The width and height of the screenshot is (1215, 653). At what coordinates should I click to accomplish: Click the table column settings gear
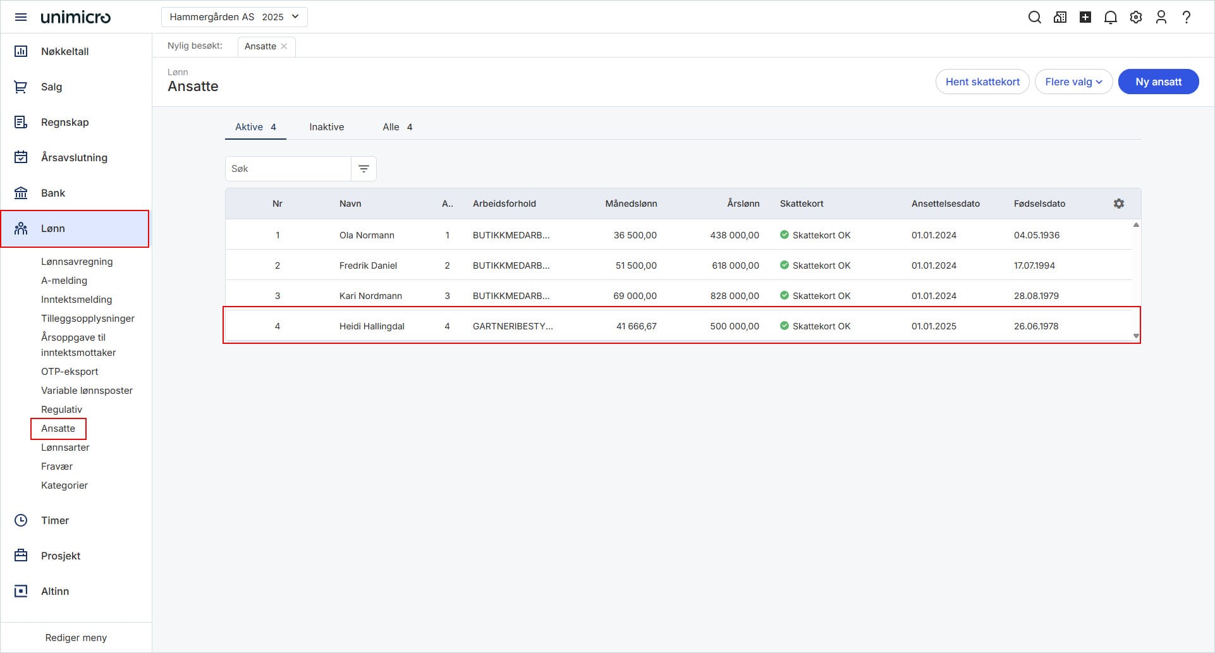click(x=1118, y=204)
